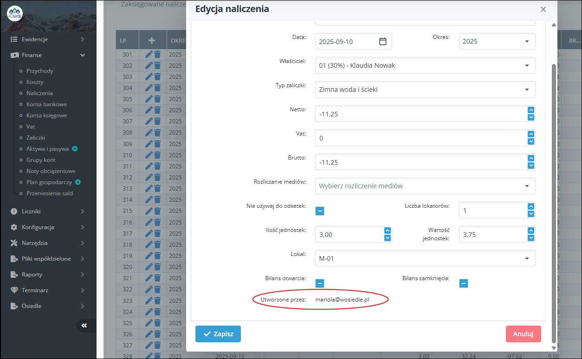Toggle the 'Bilans zamknięcia' checkbox

(x=464, y=283)
